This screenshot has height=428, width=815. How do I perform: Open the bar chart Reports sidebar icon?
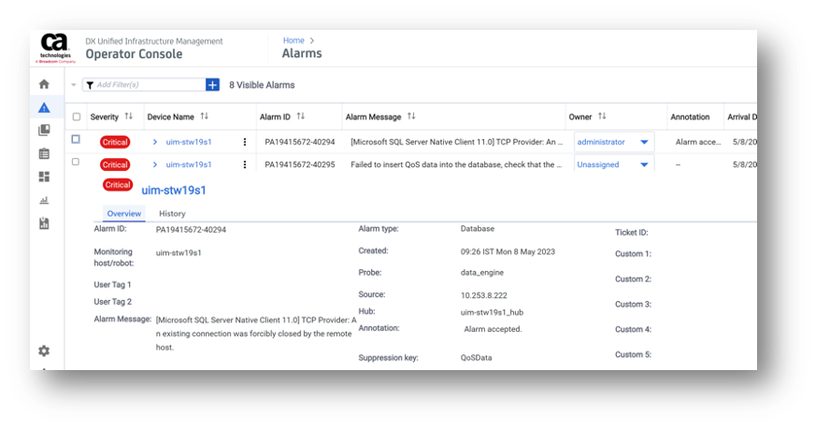click(44, 200)
